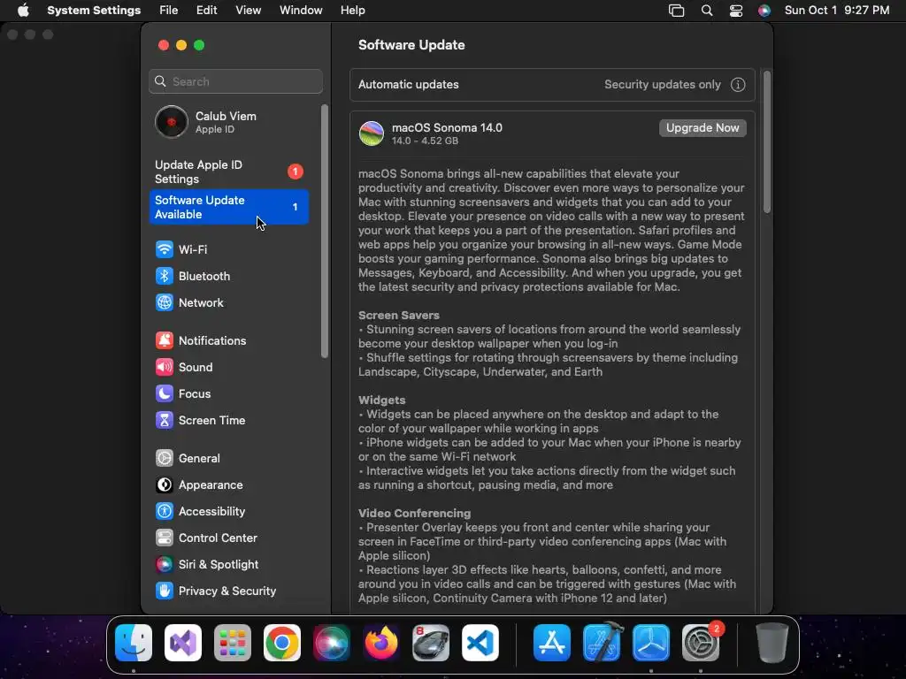This screenshot has height=679, width=906.
Task: Click Security updates only setting
Action: pyautogui.click(x=662, y=85)
